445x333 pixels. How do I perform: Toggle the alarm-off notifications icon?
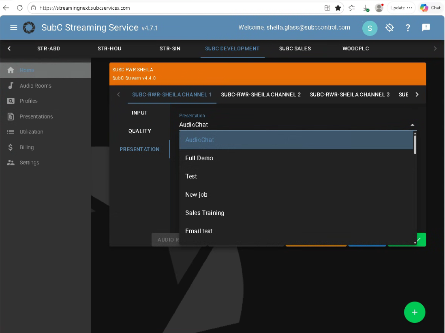pyautogui.click(x=389, y=28)
